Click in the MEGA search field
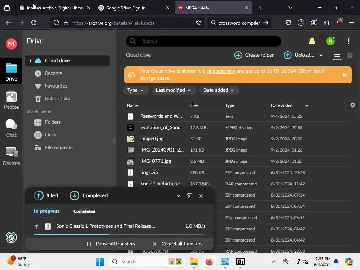 click(204, 41)
